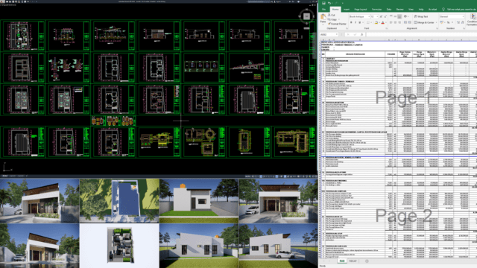Select the RAB sheet tab

[342, 261]
